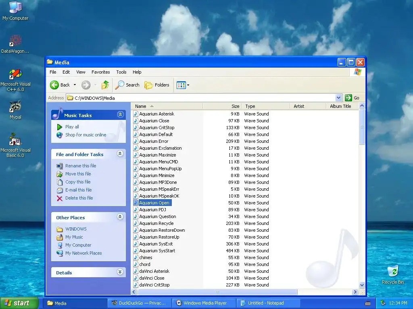This screenshot has width=413, height=309.
Task: Open the Tools menu
Action: click(121, 72)
